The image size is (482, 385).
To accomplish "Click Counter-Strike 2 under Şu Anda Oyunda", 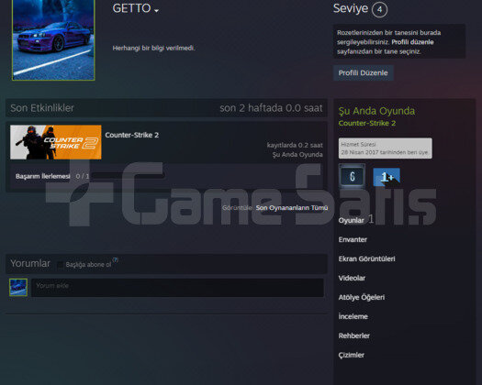I will point(367,123).
